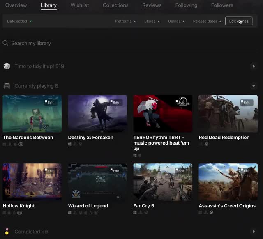Click the Windows icon under The Gardens Between

5,144
